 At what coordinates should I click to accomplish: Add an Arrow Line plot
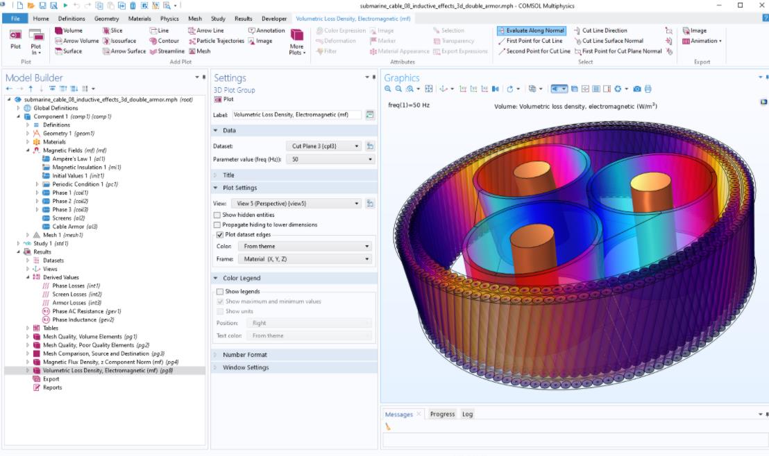pos(206,30)
